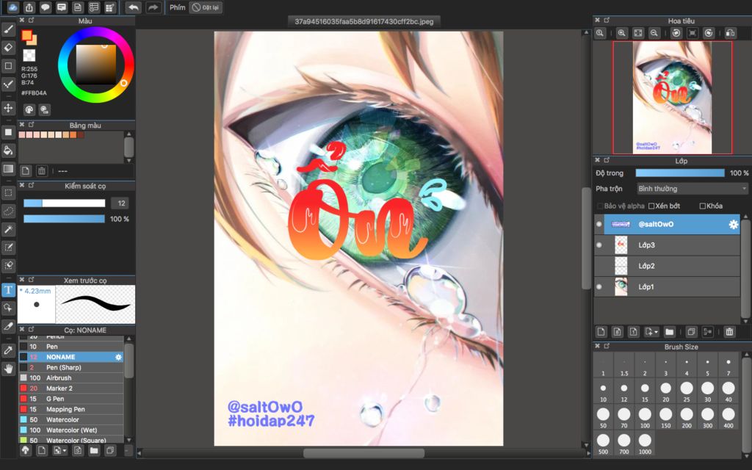Screen dimensions: 752x470
Task: Choose the Hand pan tool
Action: (x=8, y=369)
